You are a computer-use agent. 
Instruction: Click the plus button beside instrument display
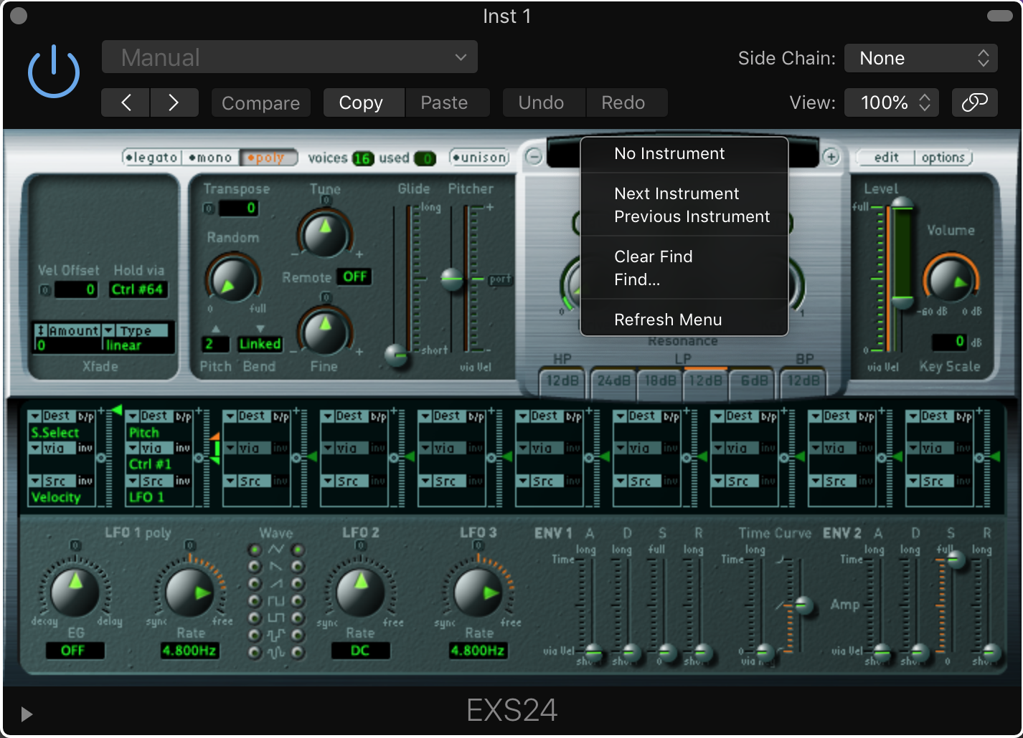tap(831, 156)
